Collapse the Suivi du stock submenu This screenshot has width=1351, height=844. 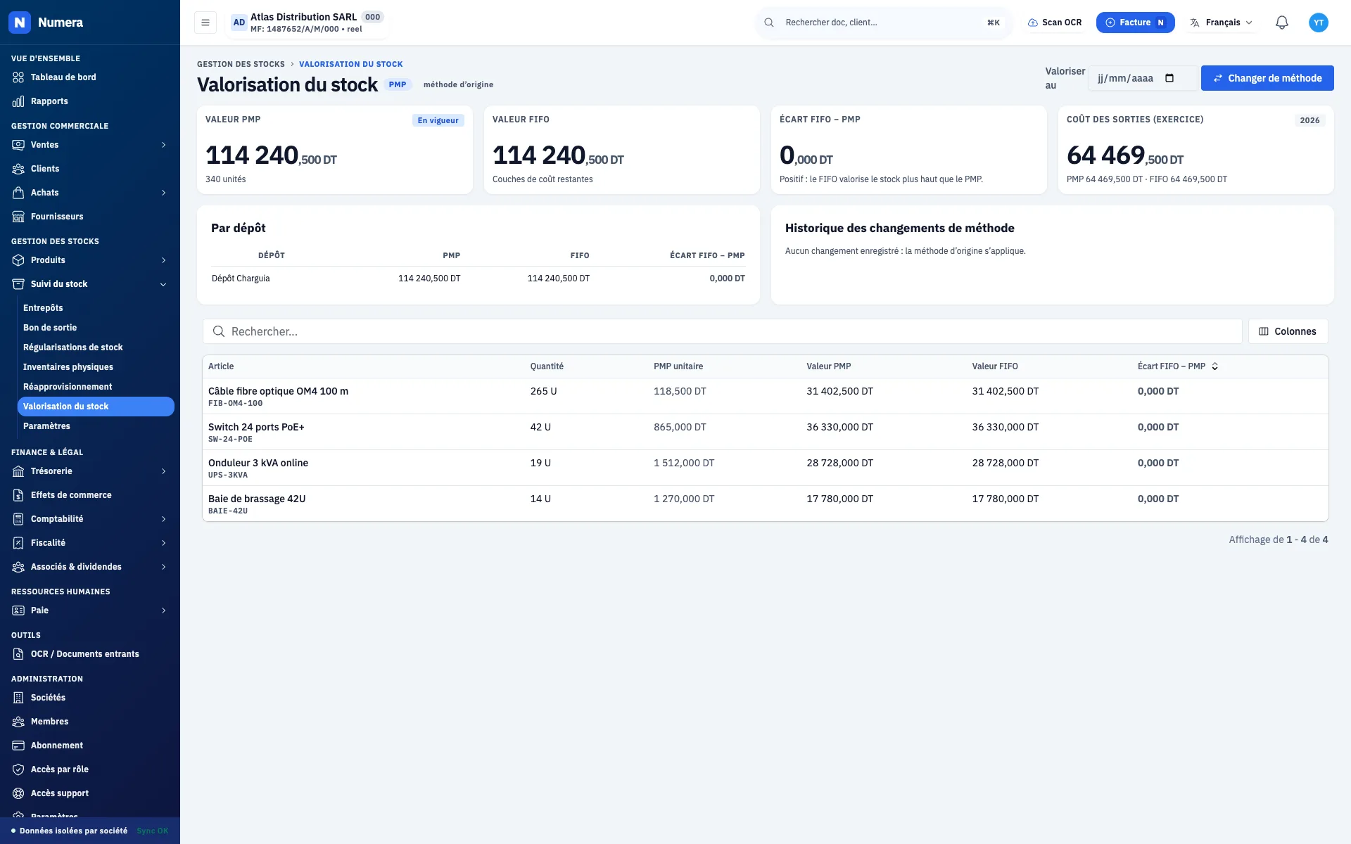[x=90, y=284]
